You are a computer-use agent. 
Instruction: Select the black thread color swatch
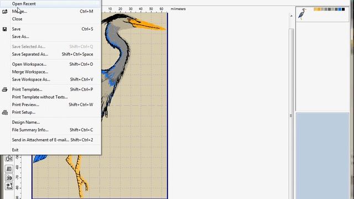tap(343, 9)
